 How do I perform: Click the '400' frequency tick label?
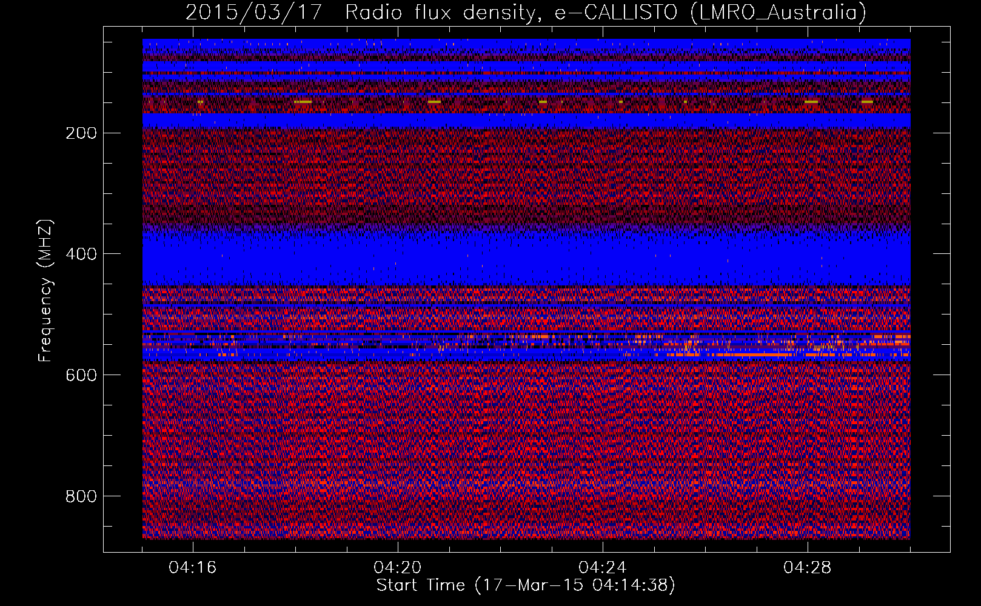pos(81,254)
